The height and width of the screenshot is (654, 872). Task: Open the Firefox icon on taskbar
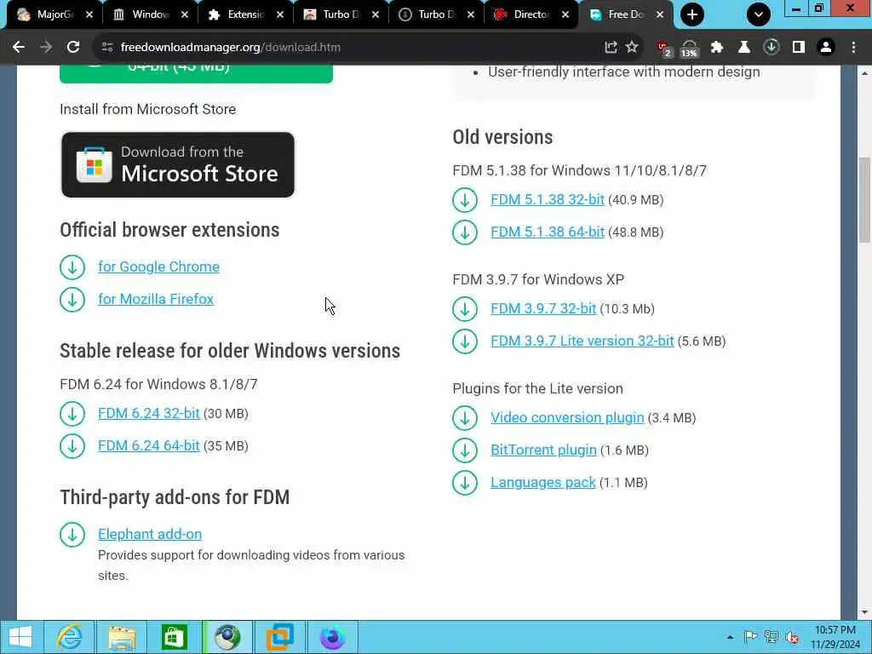(x=332, y=637)
